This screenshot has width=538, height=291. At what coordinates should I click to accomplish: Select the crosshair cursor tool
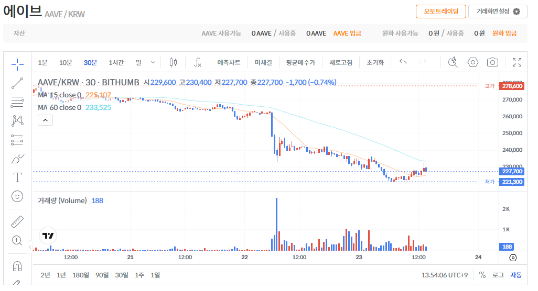click(17, 64)
